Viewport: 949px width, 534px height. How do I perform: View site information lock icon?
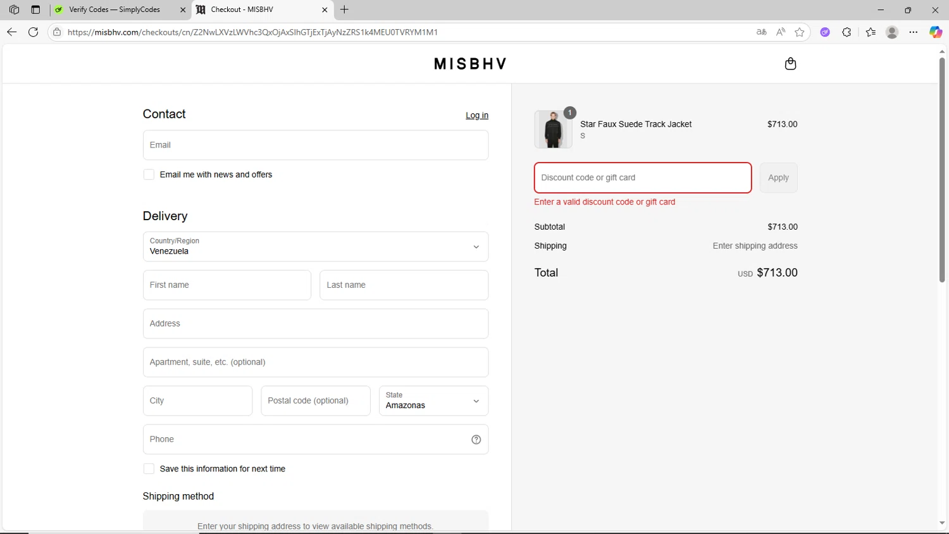pyautogui.click(x=57, y=32)
